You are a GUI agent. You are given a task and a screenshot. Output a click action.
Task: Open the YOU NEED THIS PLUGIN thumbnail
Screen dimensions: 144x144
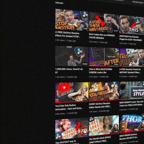pyautogui.click(x=104, y=91)
